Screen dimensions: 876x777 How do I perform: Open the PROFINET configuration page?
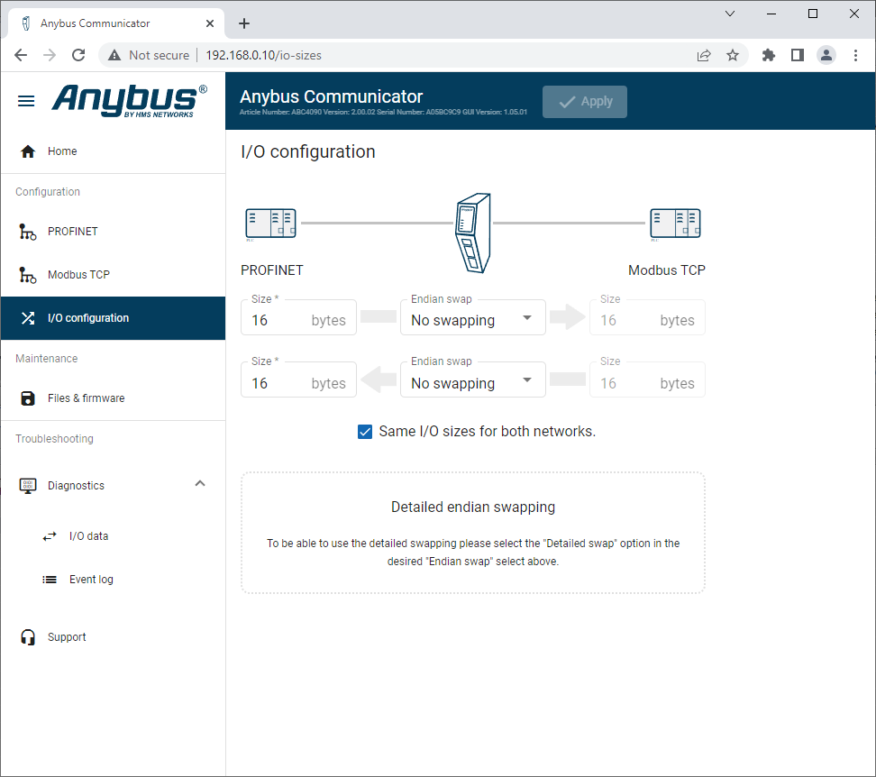point(72,232)
